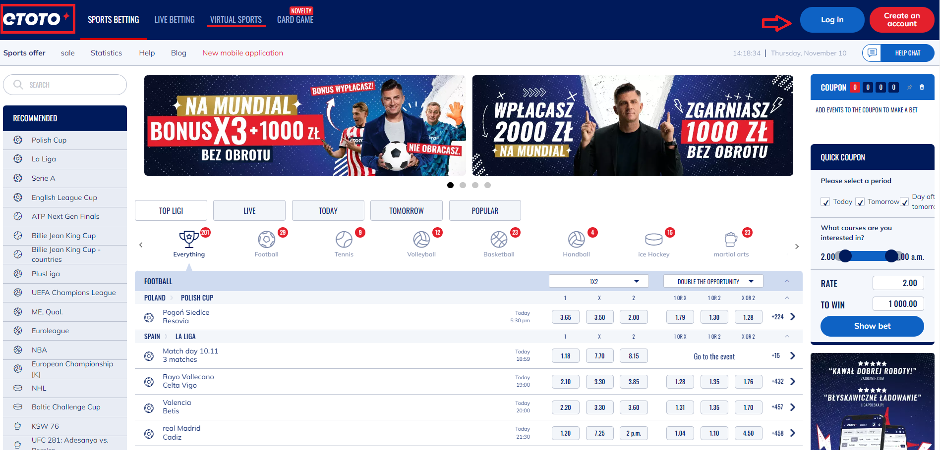
Task: Clear the coupon with the trash icon
Action: pyautogui.click(x=922, y=87)
